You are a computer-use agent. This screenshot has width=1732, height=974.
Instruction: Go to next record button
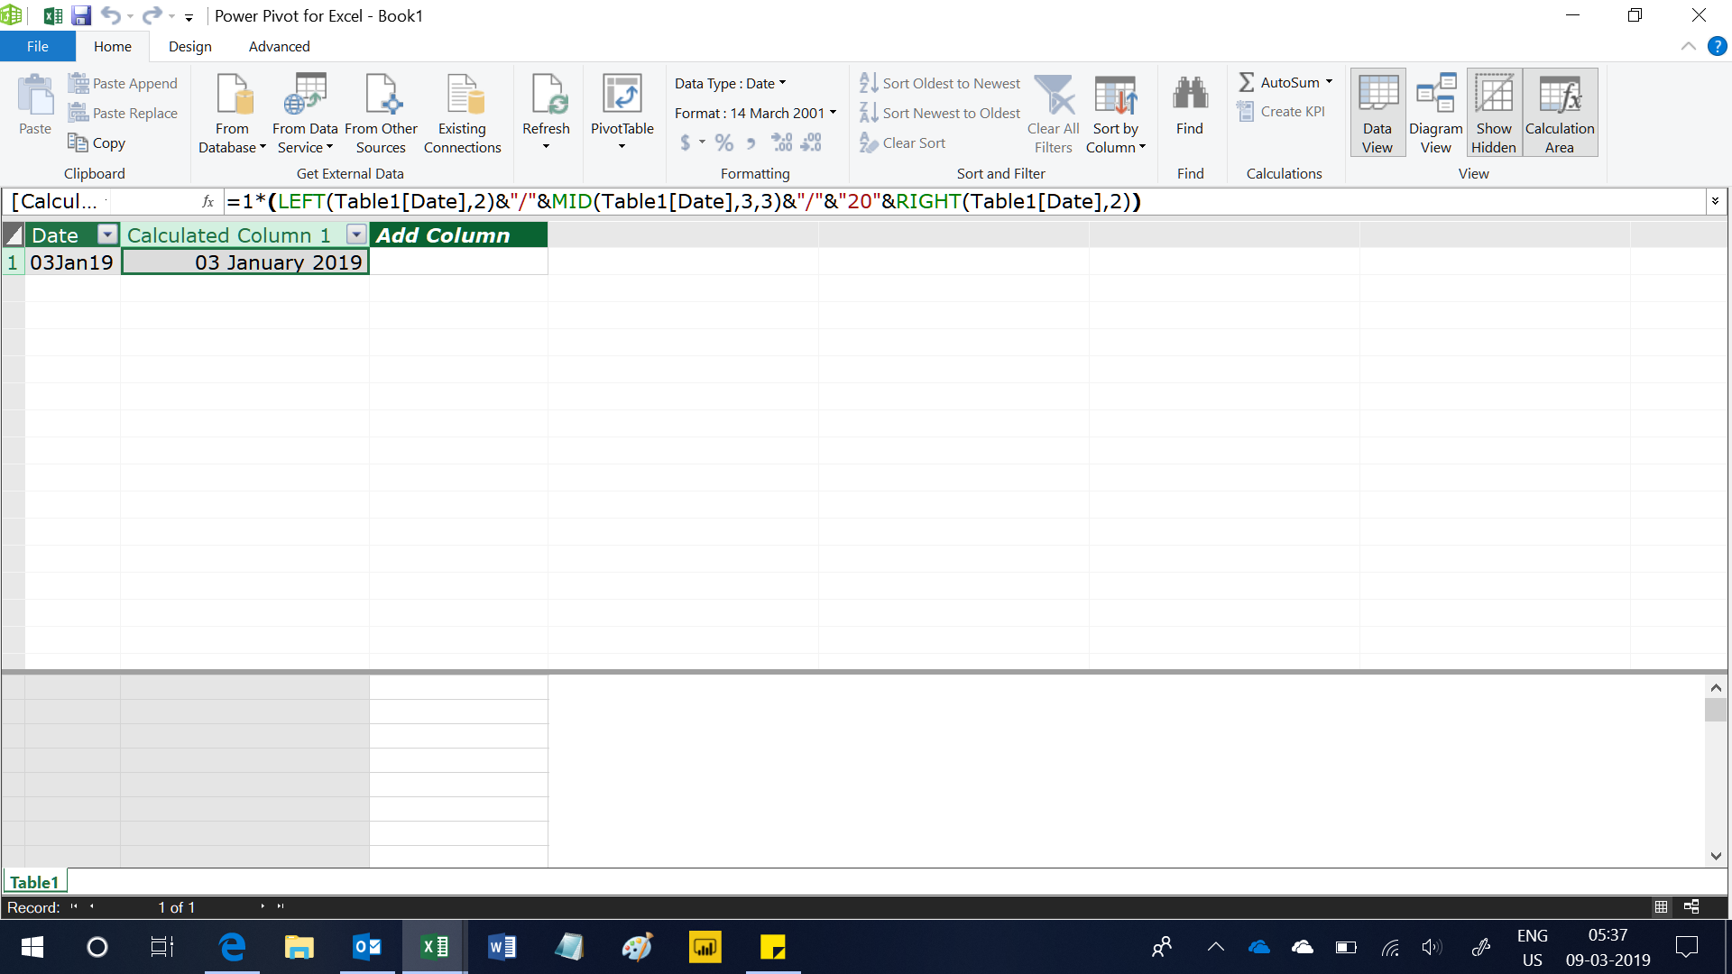[x=263, y=906]
